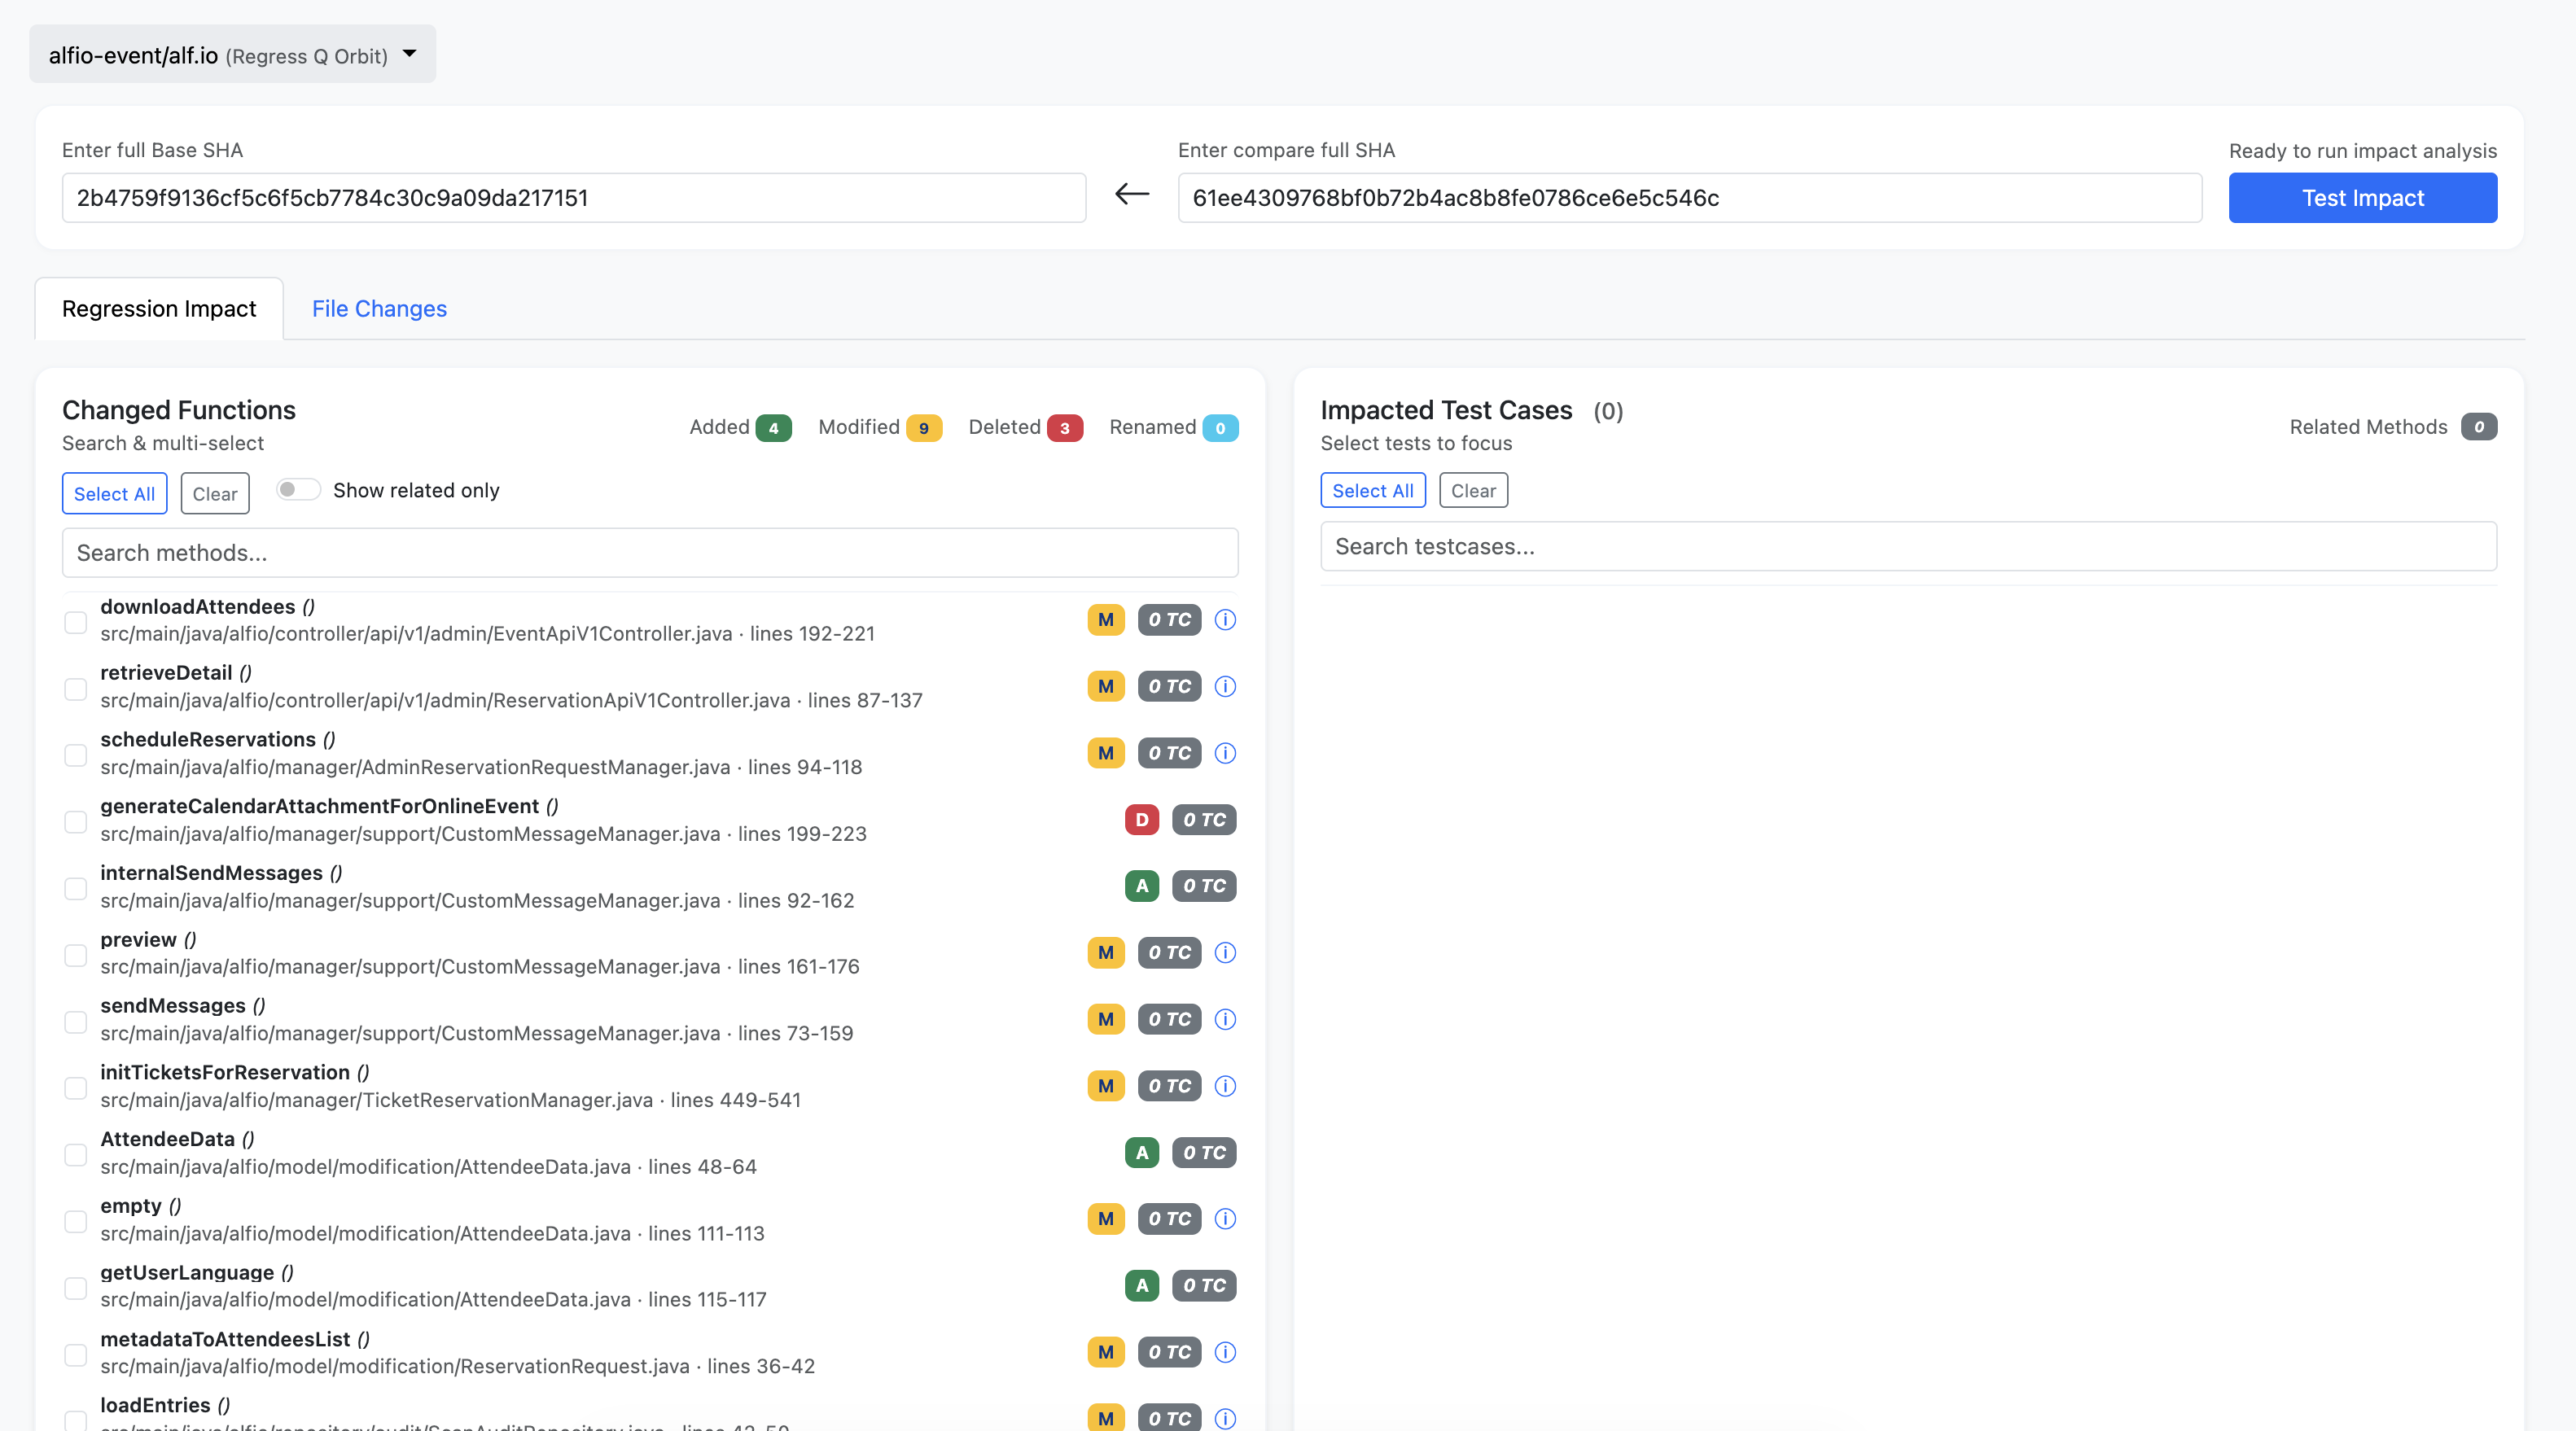This screenshot has width=2576, height=1431.
Task: Clear changed functions selection
Action: click(215, 494)
